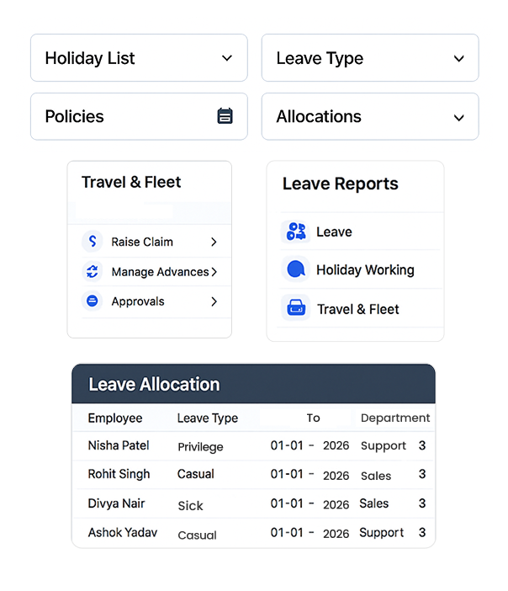The image size is (508, 591).
Task: Click the calendar icon in Policies field
Action: tap(225, 116)
